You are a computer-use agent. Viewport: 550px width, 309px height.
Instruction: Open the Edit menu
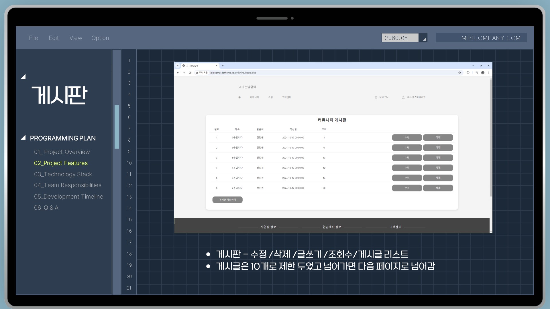click(54, 38)
